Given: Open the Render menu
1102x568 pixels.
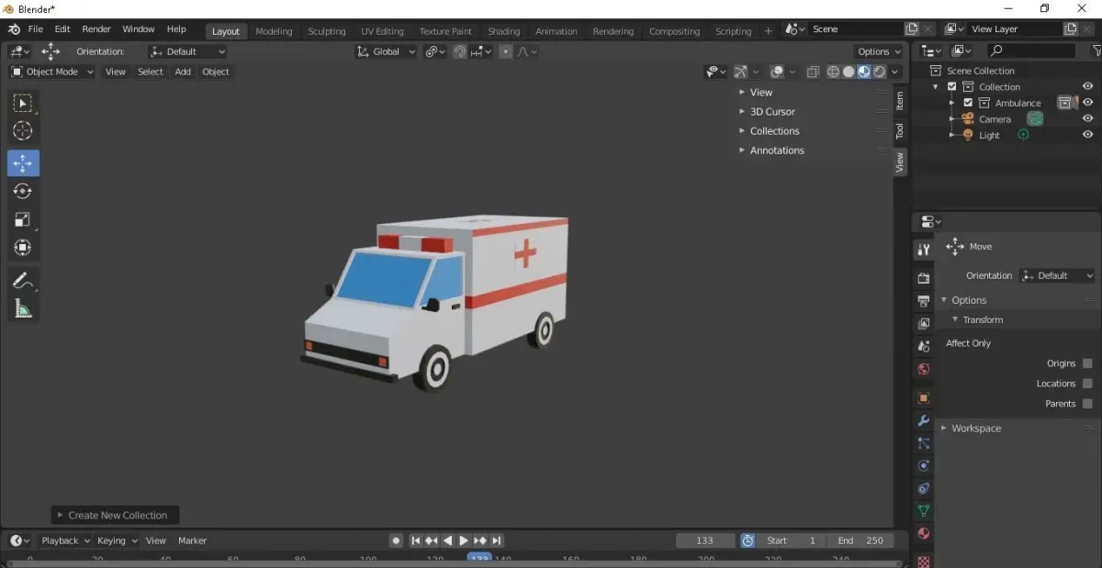Looking at the screenshot, I should click(96, 29).
